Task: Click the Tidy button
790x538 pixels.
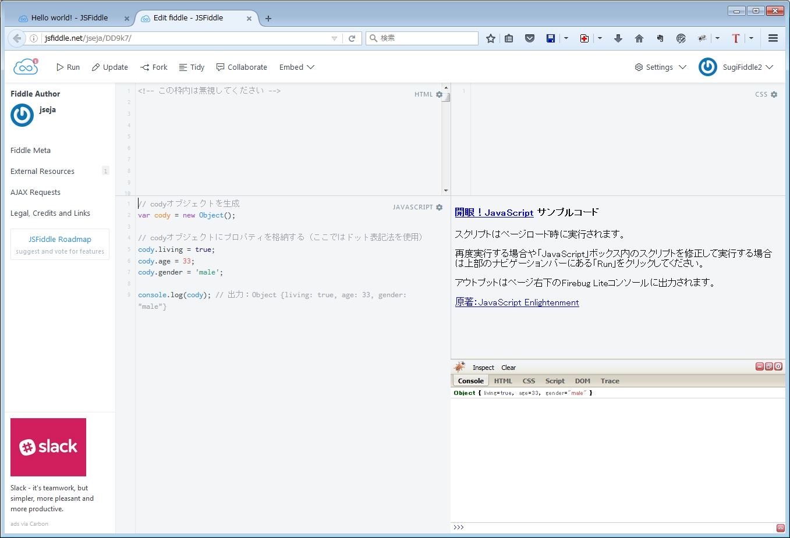Action: (192, 67)
